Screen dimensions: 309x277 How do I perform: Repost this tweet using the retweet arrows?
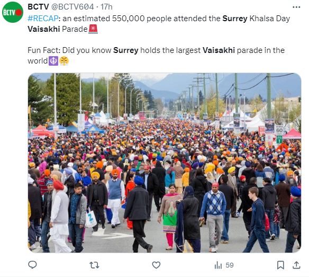94,265
